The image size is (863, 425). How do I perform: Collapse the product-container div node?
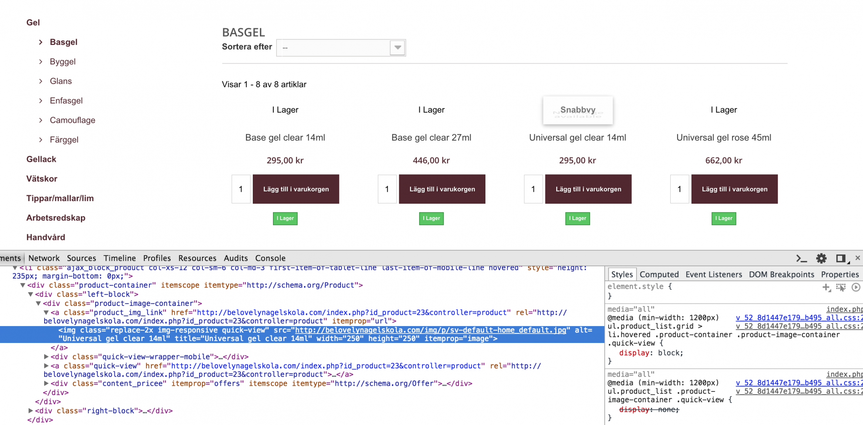pyautogui.click(x=23, y=285)
